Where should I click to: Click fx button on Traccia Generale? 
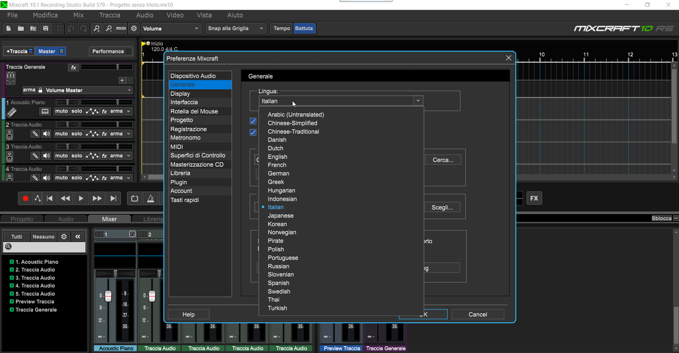click(74, 67)
